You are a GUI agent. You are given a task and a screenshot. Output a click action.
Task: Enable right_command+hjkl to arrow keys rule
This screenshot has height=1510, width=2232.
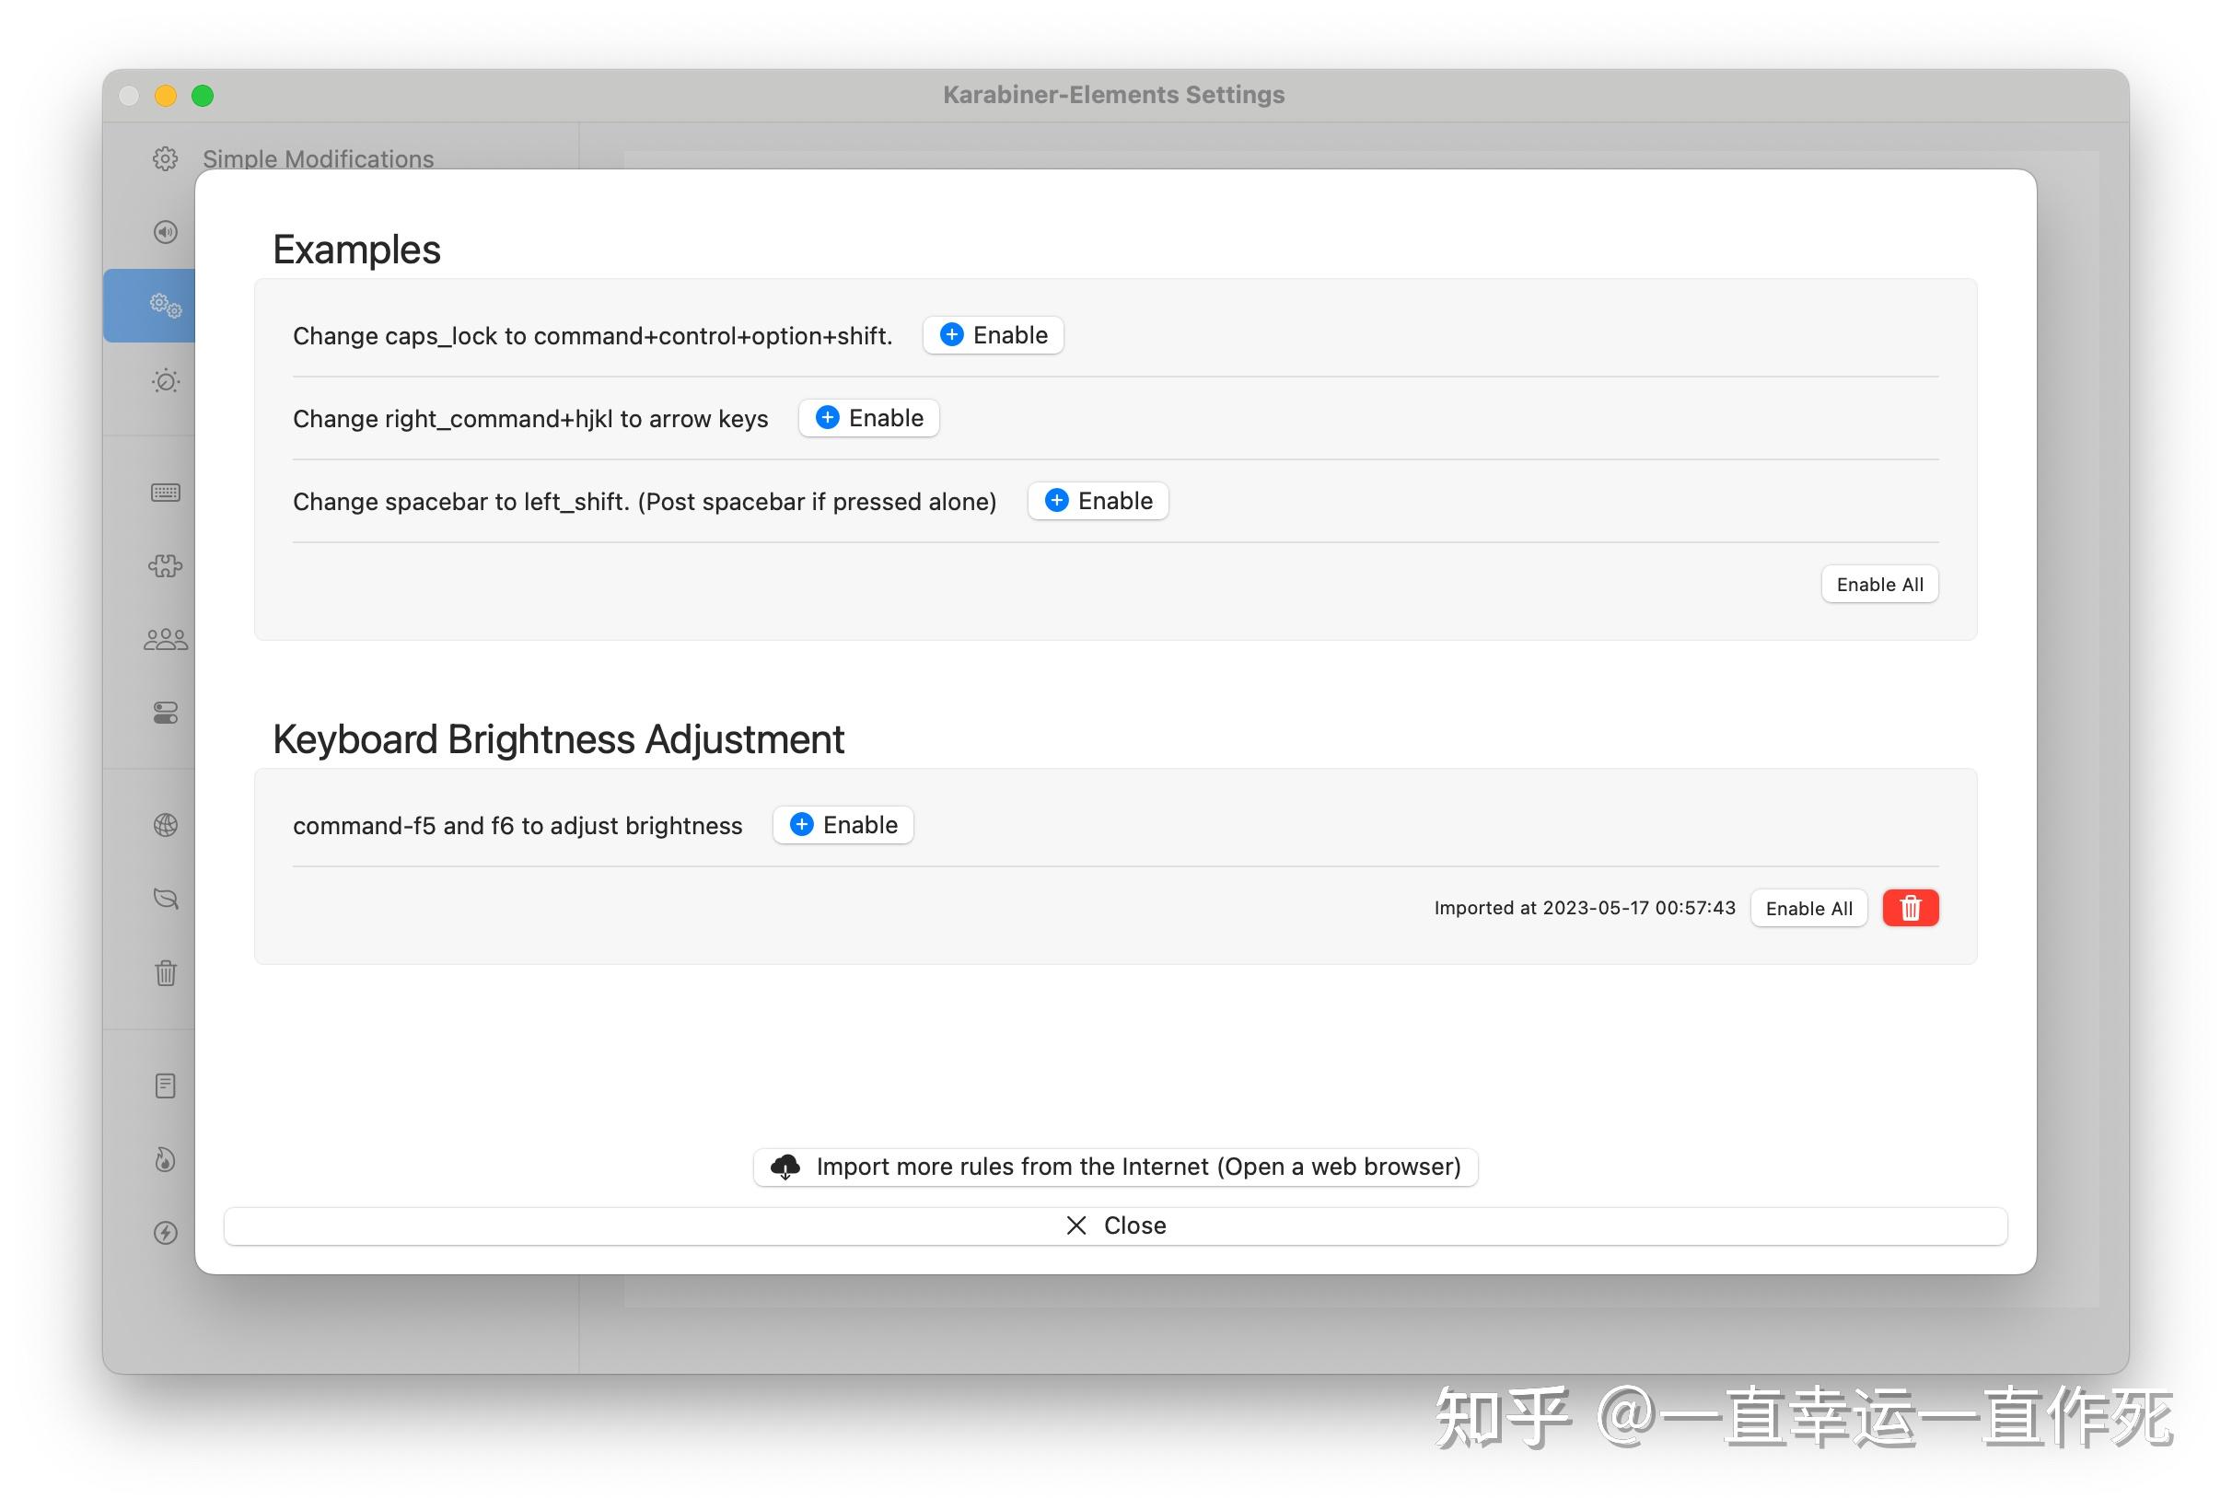[x=868, y=418]
